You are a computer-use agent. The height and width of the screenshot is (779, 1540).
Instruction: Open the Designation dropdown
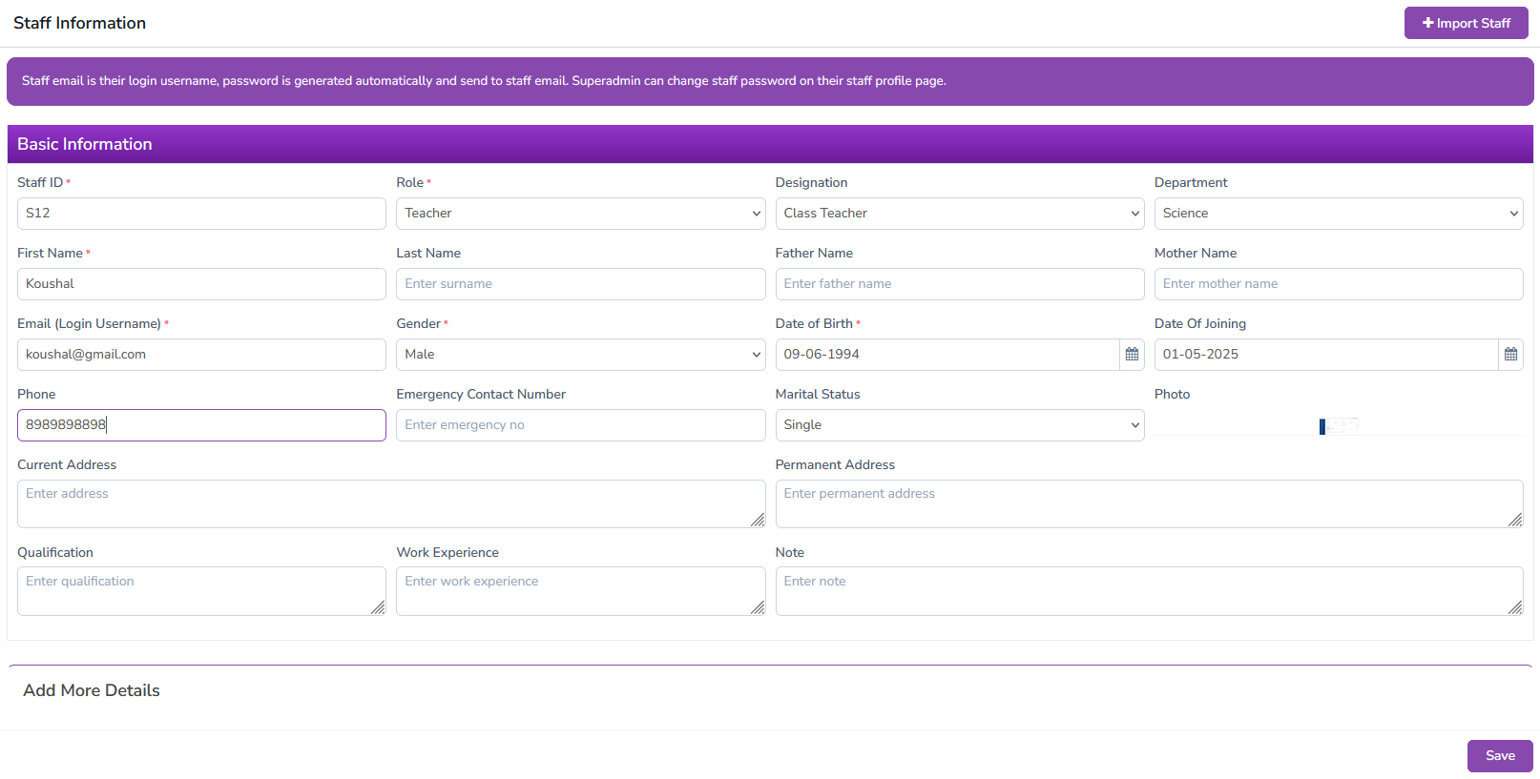[959, 214]
